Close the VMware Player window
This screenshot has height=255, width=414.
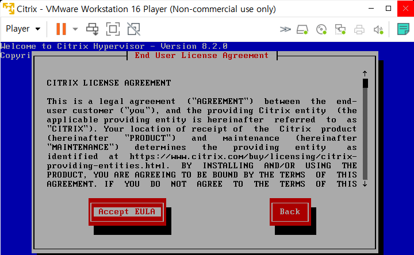[405, 9]
